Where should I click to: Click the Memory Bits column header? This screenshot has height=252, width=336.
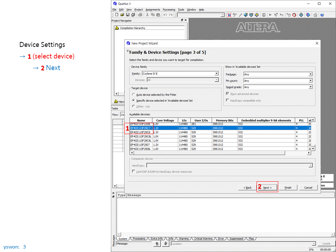[225, 120]
